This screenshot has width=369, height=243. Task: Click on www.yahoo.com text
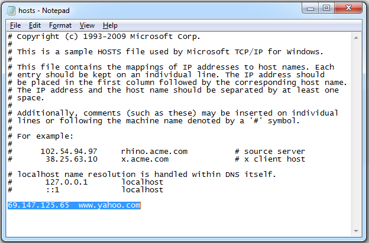coord(109,205)
